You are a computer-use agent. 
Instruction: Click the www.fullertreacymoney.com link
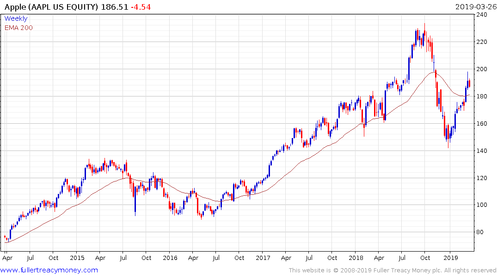click(49, 270)
